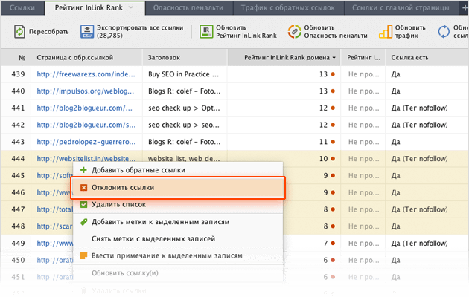Open the pedrolopez-guerrero link
The height and width of the screenshot is (297, 469).
click(x=86, y=142)
